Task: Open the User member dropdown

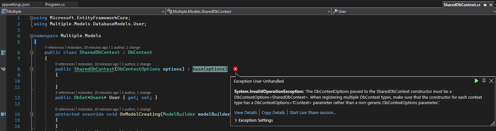Action: (495, 11)
